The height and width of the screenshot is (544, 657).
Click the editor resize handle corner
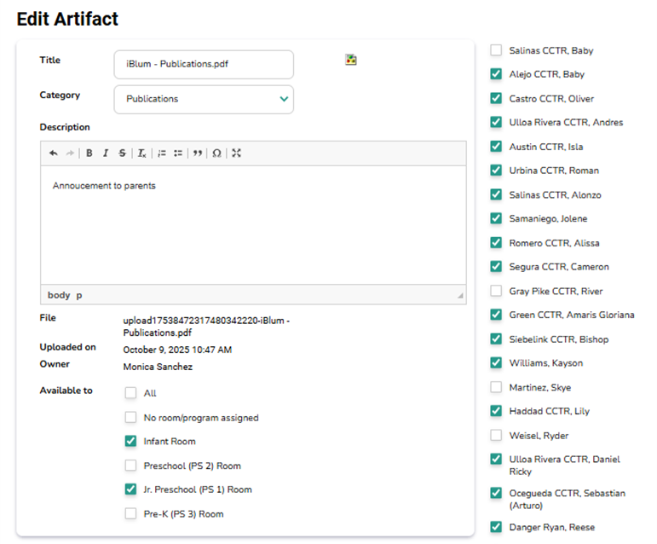click(x=461, y=297)
